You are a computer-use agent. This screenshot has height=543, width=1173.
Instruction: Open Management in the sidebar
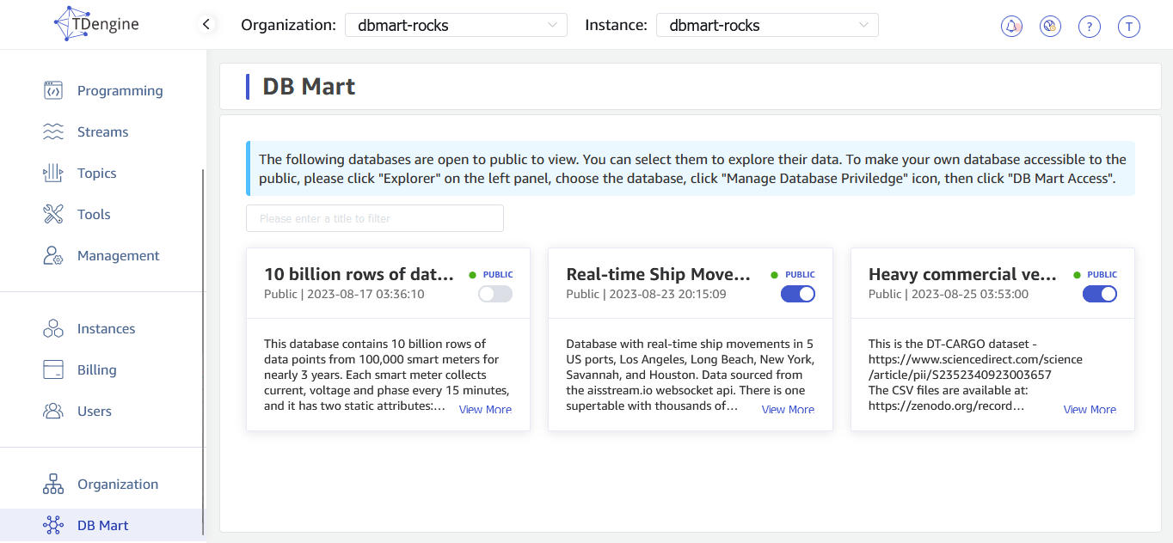click(118, 256)
